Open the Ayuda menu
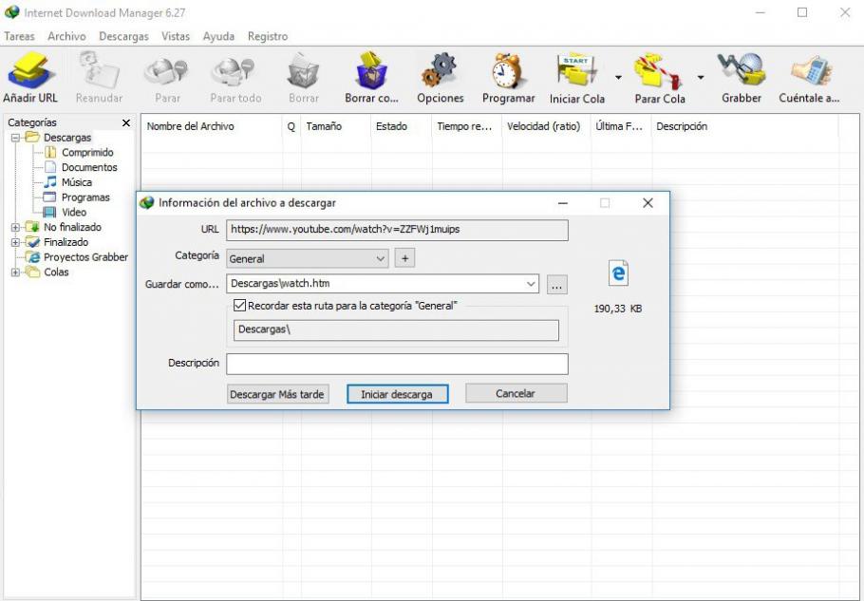Image resolution: width=864 pixels, height=601 pixels. point(218,36)
